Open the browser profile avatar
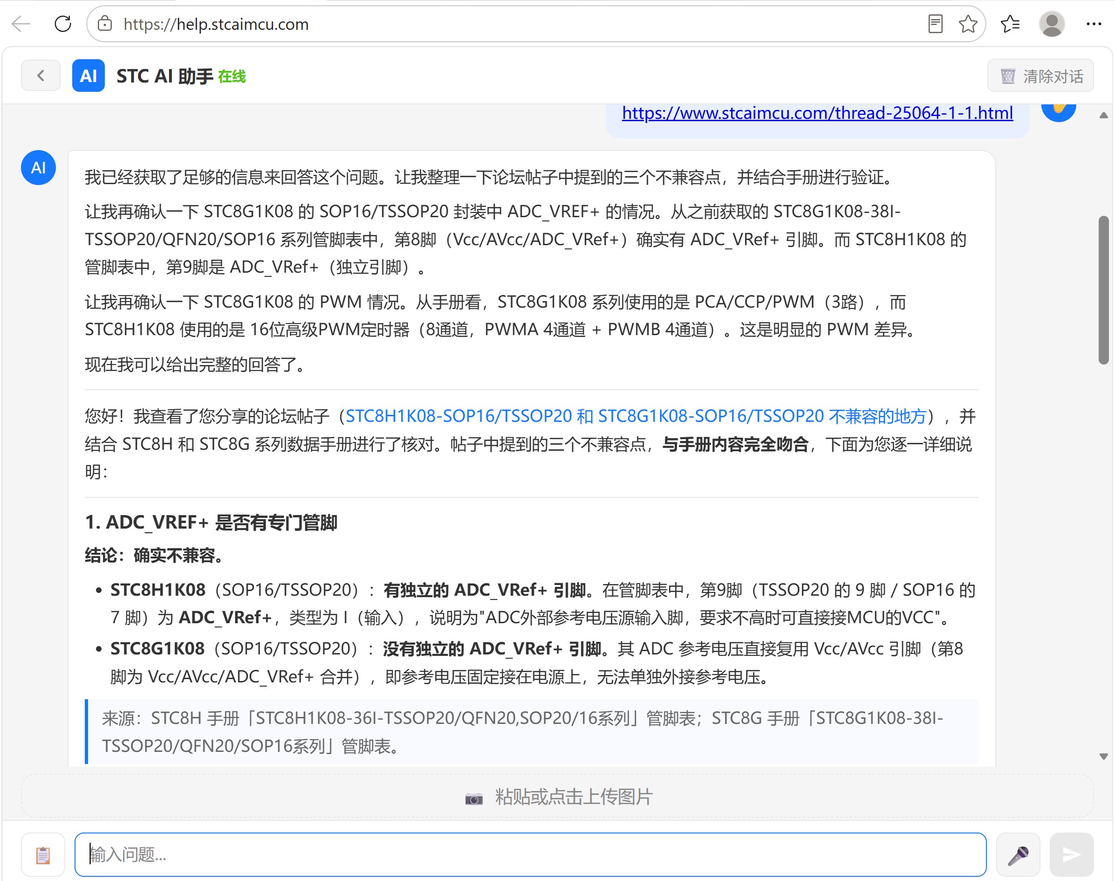 point(1052,24)
